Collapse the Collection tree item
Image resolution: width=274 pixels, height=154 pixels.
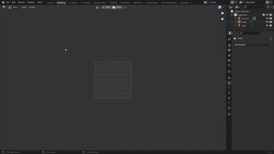point(232,15)
